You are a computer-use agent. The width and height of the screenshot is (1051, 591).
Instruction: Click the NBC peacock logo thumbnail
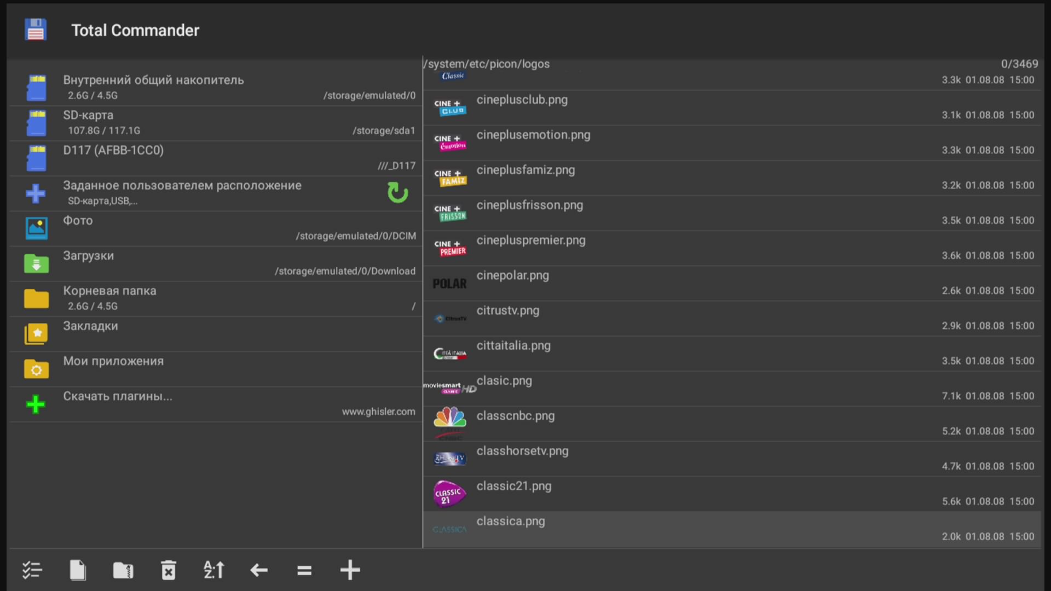pyautogui.click(x=450, y=422)
